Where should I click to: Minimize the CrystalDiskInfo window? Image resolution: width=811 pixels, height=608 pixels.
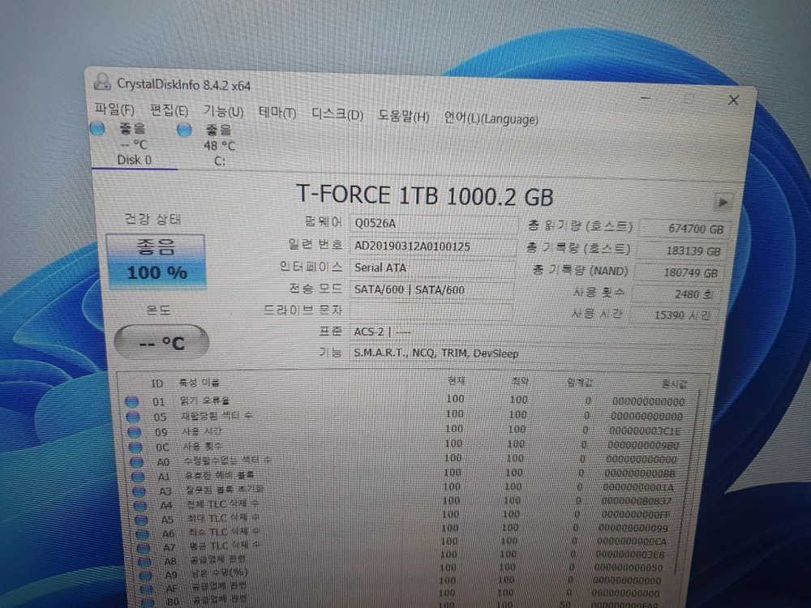645,97
